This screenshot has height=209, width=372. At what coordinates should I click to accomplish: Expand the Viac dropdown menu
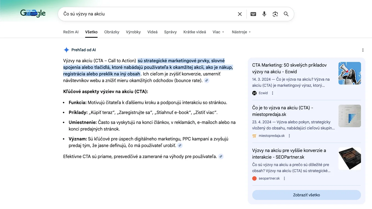(x=218, y=32)
